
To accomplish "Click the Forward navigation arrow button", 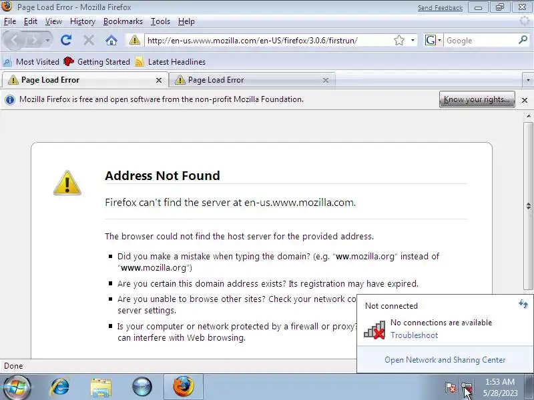I will click(34, 41).
